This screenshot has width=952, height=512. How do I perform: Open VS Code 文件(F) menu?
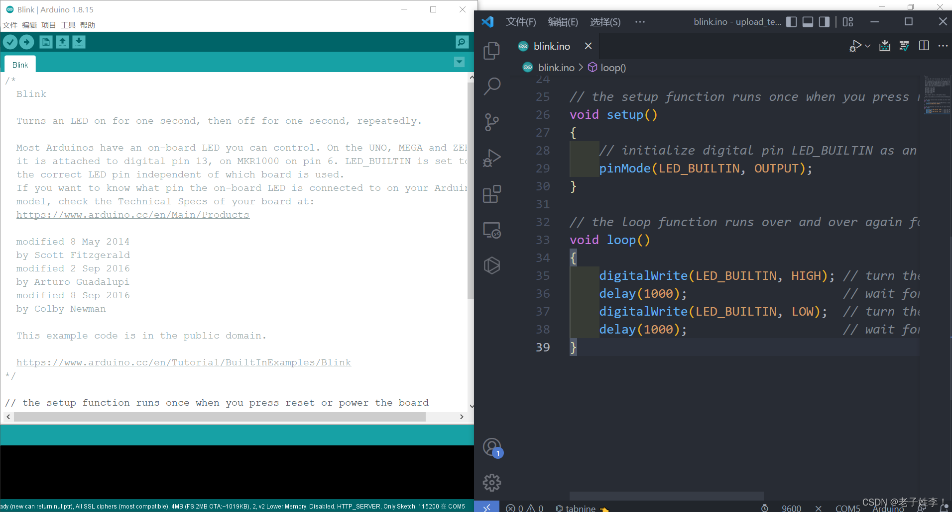[x=521, y=22]
